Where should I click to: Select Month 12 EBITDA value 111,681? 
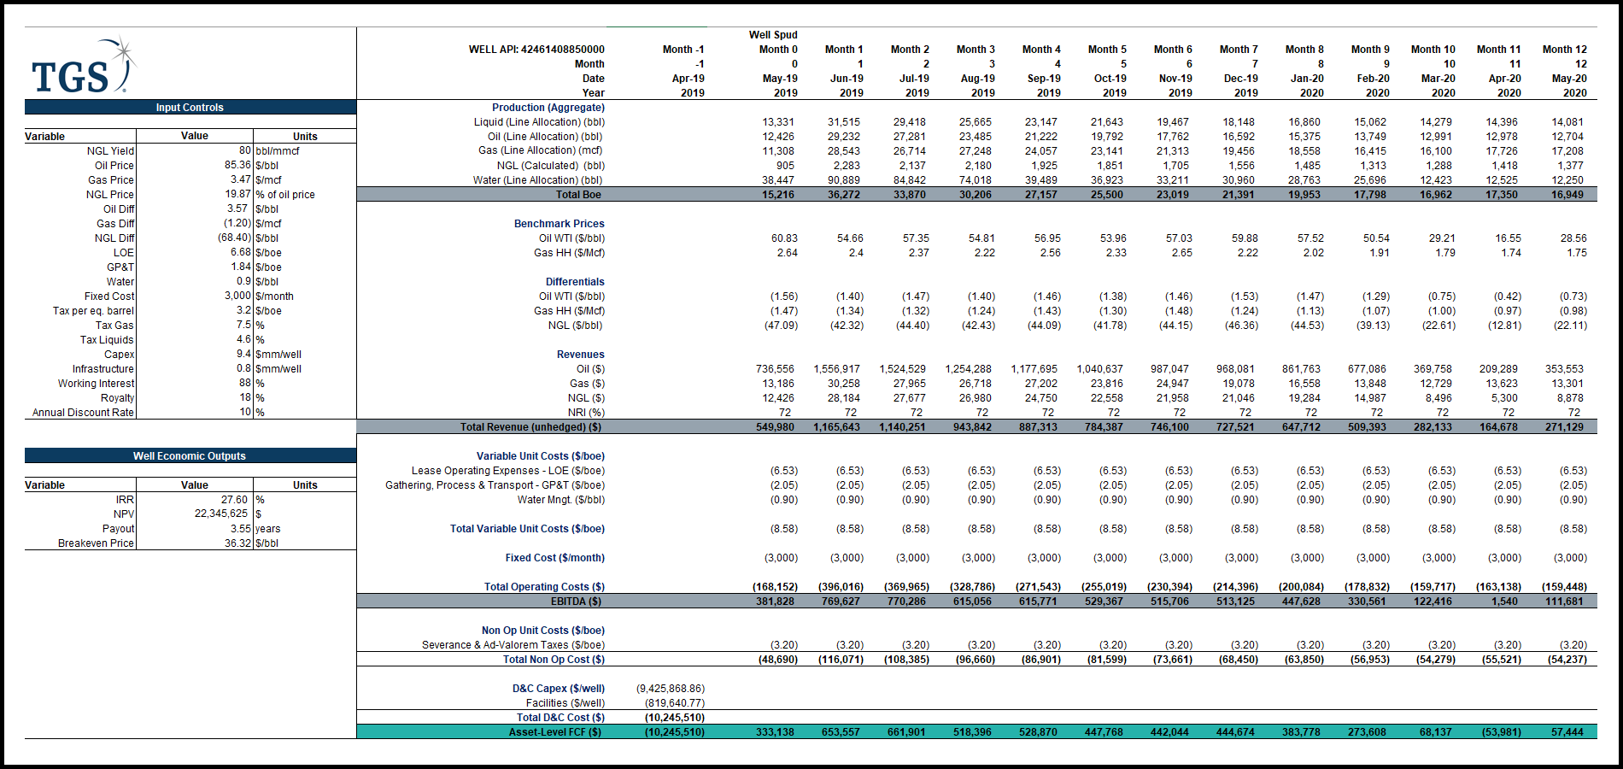1564,602
